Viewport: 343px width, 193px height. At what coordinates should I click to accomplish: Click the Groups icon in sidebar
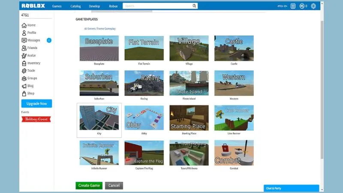point(24,78)
